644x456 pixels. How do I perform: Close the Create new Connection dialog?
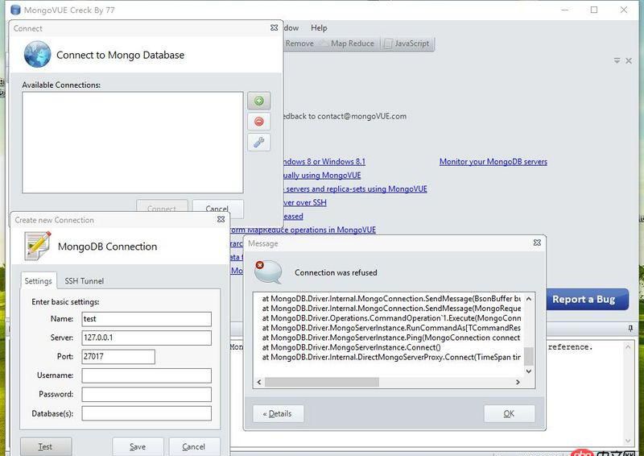pyautogui.click(x=221, y=220)
